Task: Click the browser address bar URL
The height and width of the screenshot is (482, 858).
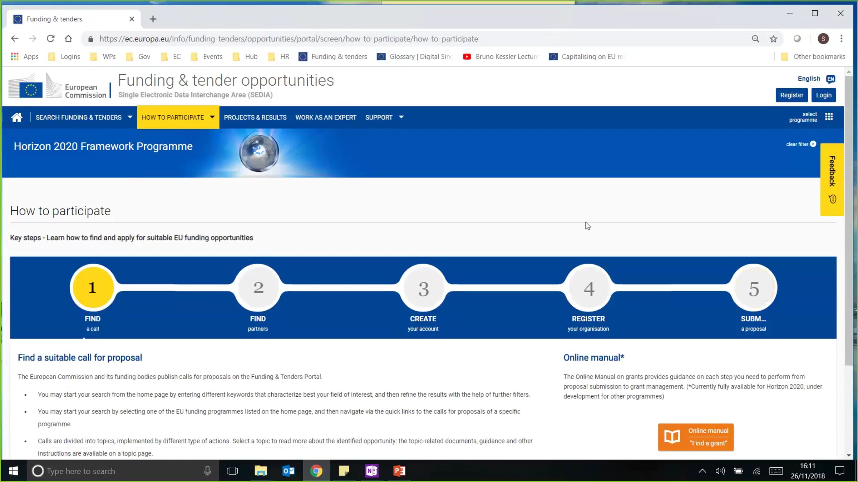Action: (289, 39)
